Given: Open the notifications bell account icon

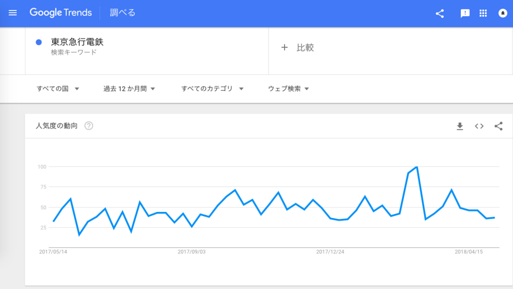Looking at the screenshot, I should 502,13.
